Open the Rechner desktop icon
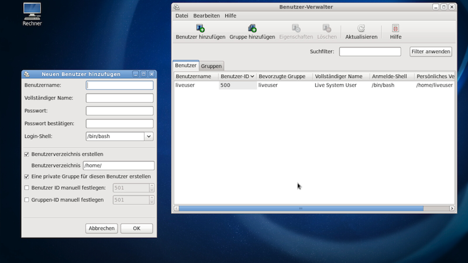468x263 pixels. (32, 12)
